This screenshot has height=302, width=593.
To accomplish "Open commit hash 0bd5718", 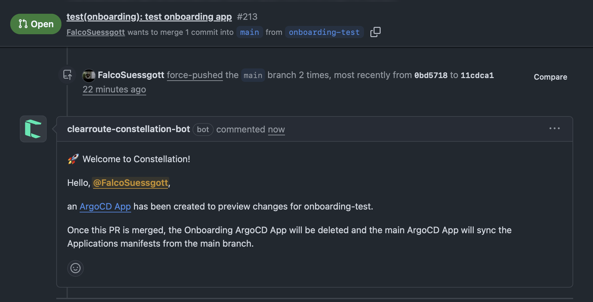I will (x=431, y=75).
